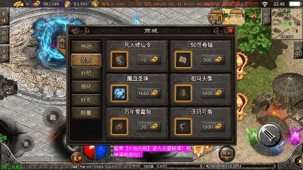
Task: Select the 魔血圣珠 blue orb icon
Action: (x=119, y=93)
